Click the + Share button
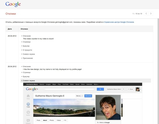Screen dimensions: 159x124 [130, 89]
